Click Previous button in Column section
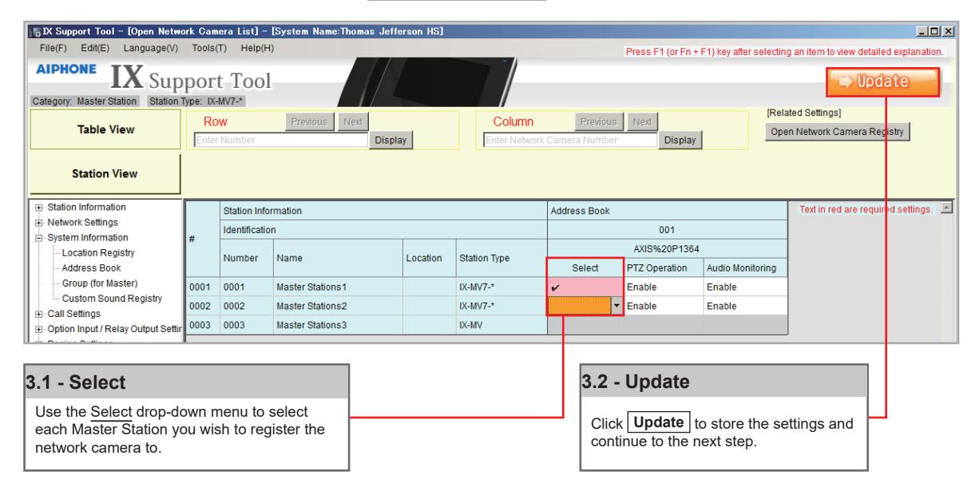979x495 pixels. [x=597, y=122]
